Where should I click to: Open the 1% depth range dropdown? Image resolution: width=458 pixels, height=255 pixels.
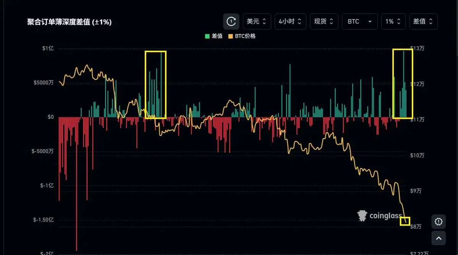393,21
